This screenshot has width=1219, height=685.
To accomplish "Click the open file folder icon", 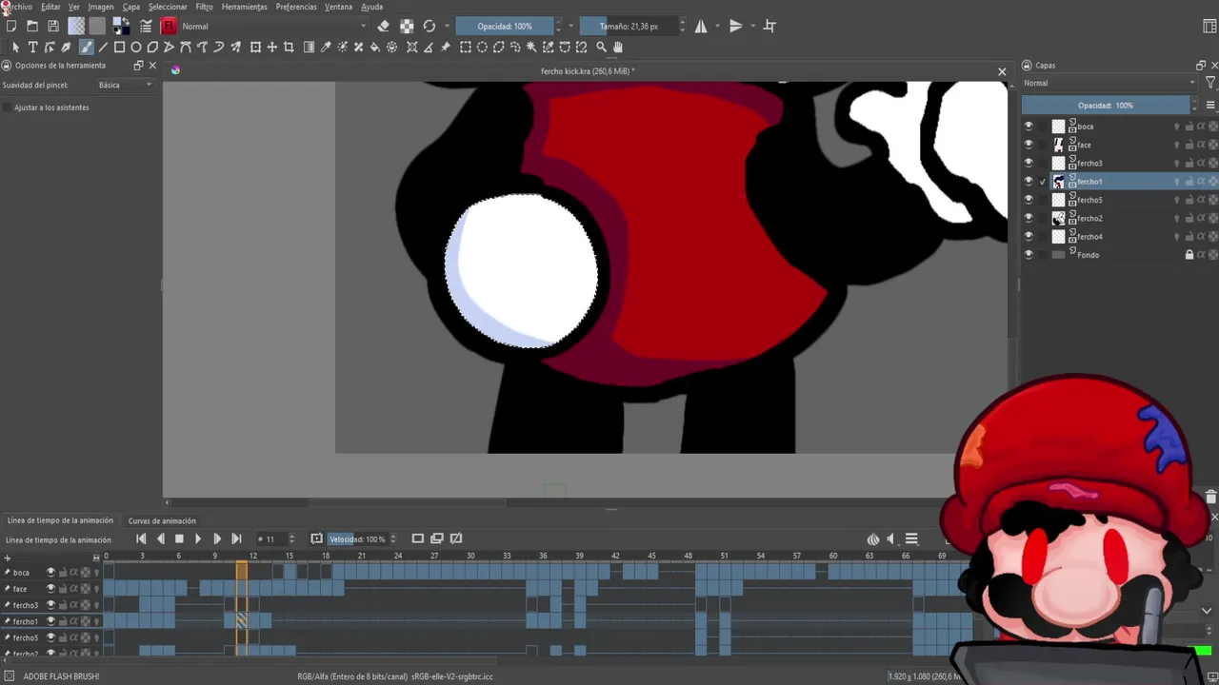I will click(32, 27).
